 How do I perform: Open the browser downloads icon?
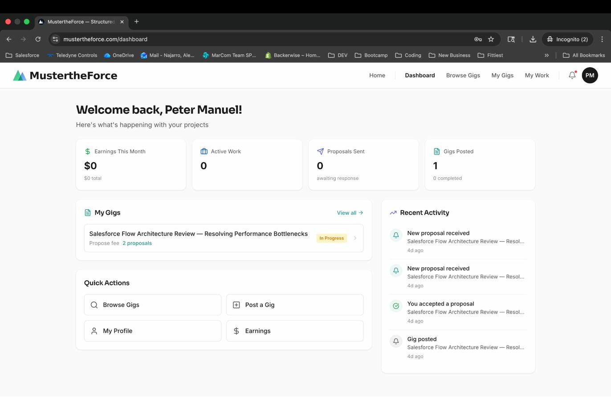point(533,39)
